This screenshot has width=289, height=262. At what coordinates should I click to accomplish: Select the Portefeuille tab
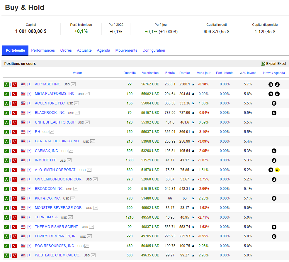(x=15, y=50)
